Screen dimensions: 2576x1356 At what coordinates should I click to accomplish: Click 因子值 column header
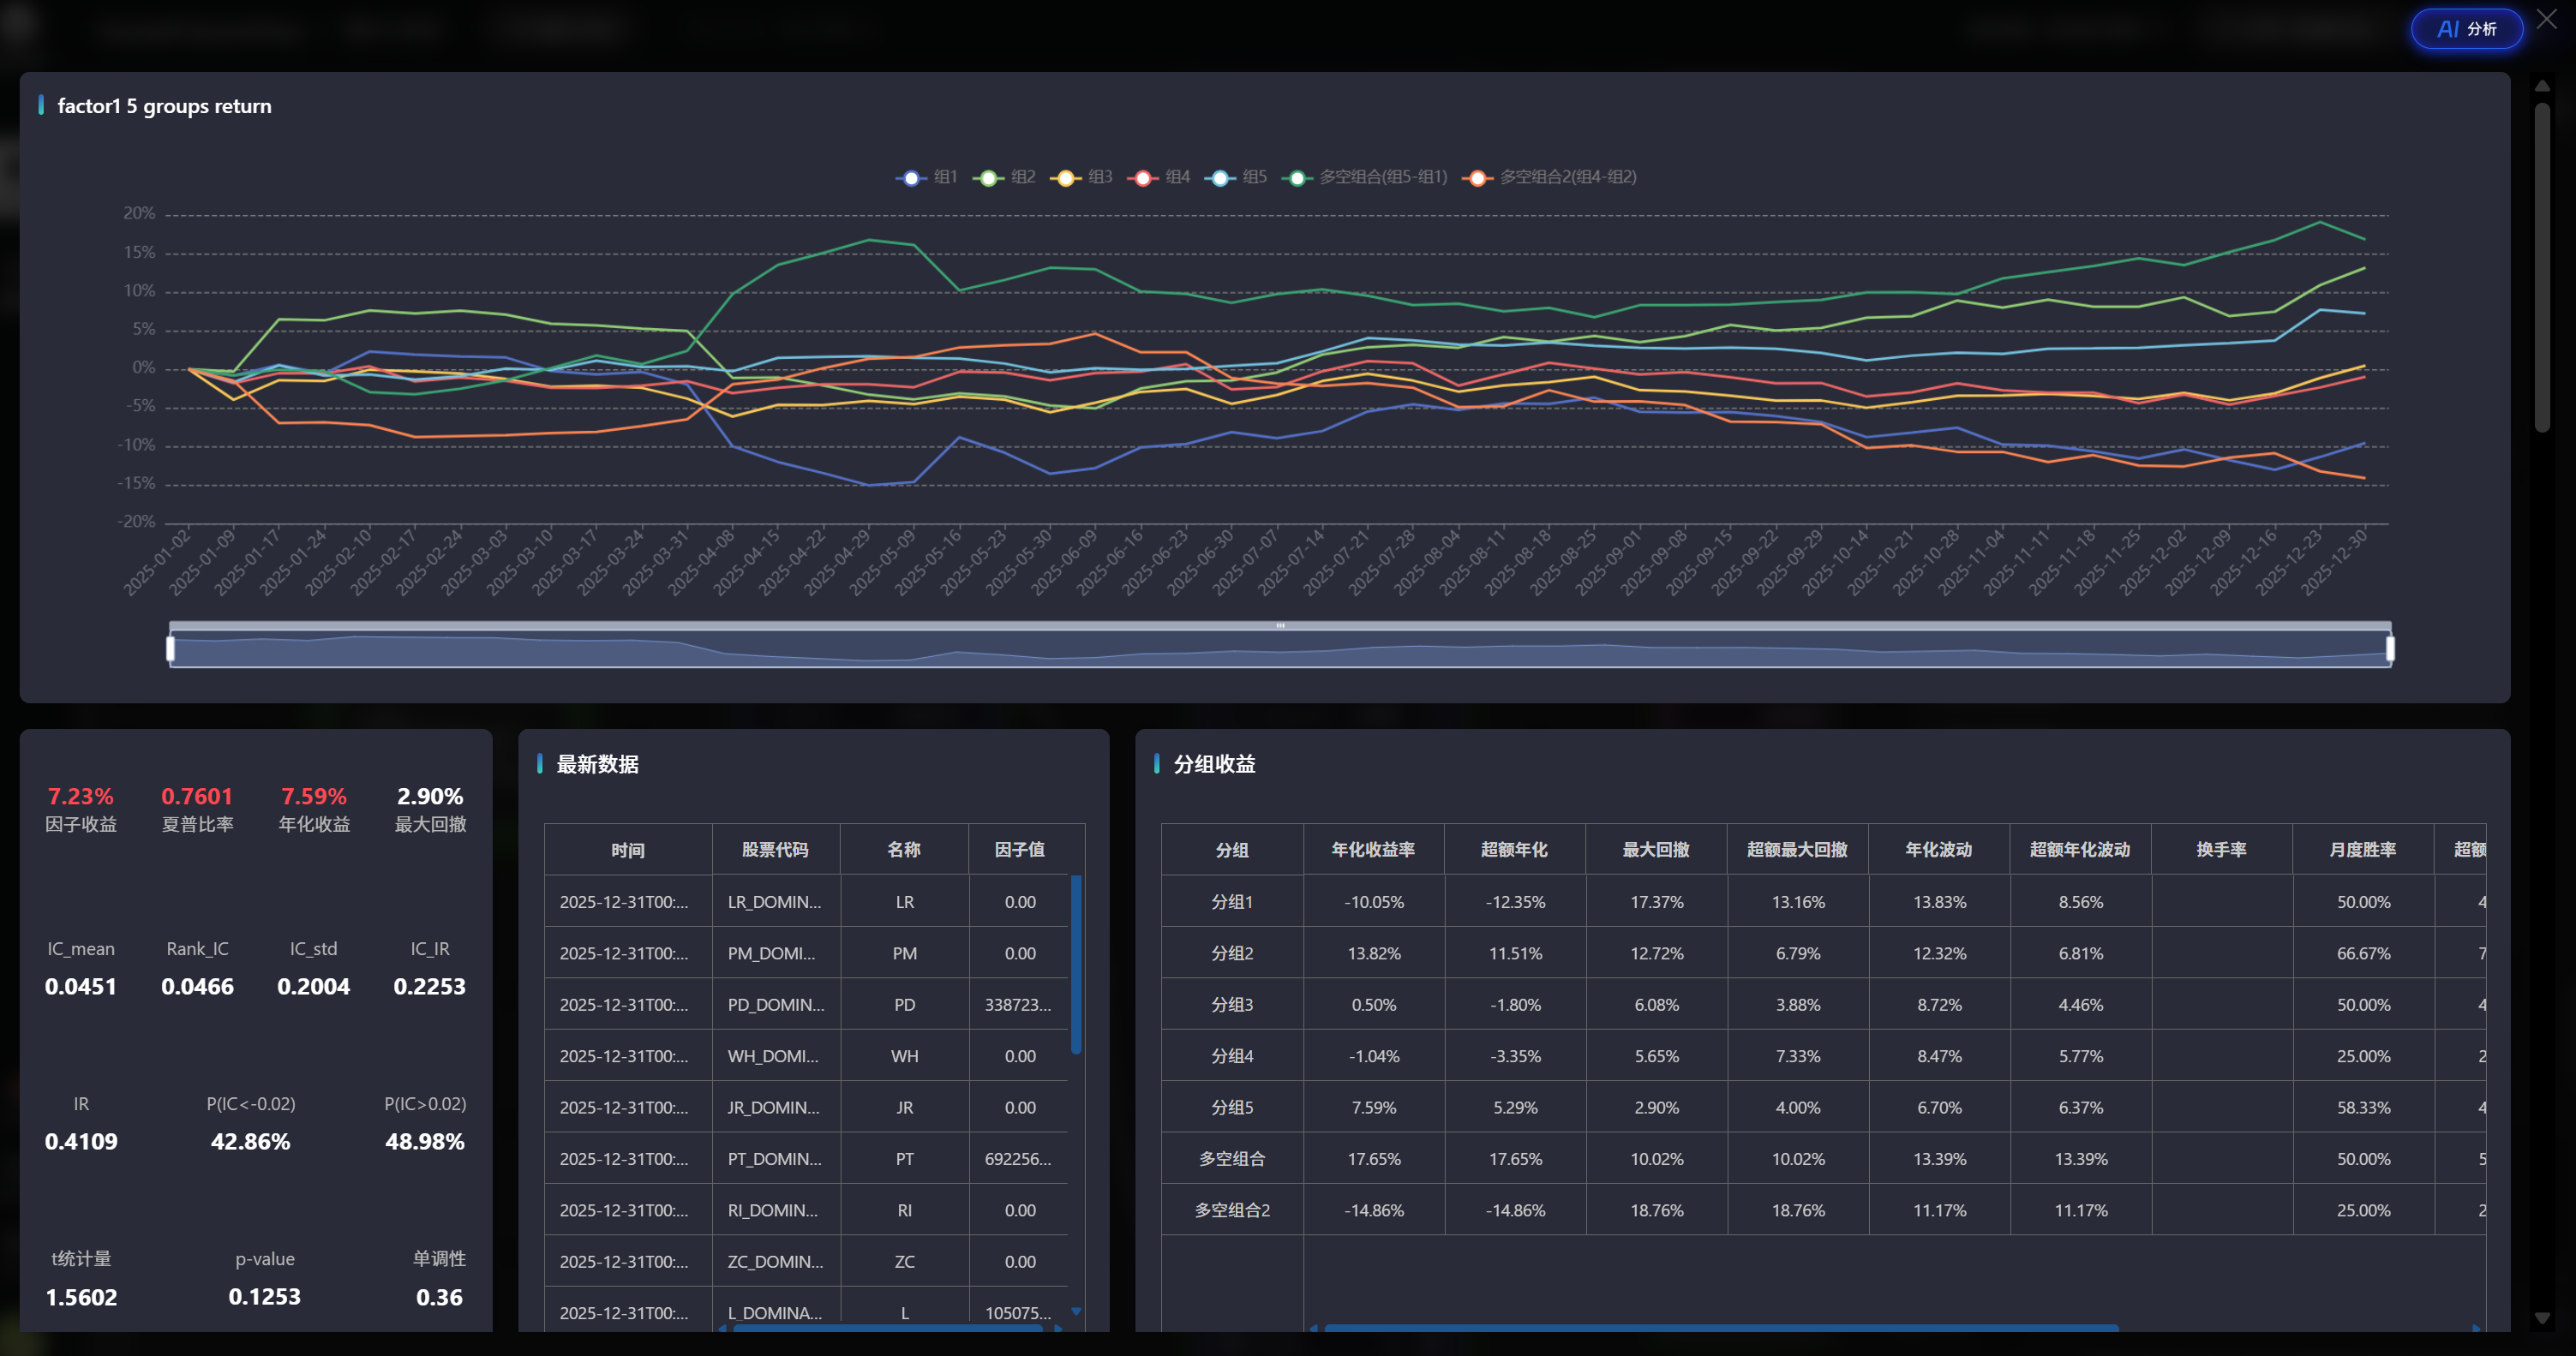1019,850
